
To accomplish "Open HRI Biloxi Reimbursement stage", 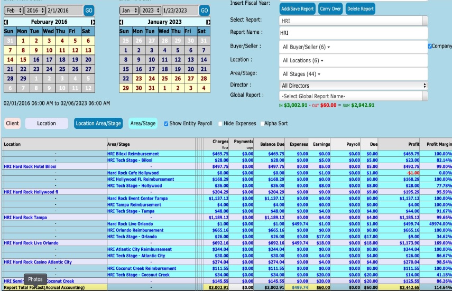I will pos(133,154).
